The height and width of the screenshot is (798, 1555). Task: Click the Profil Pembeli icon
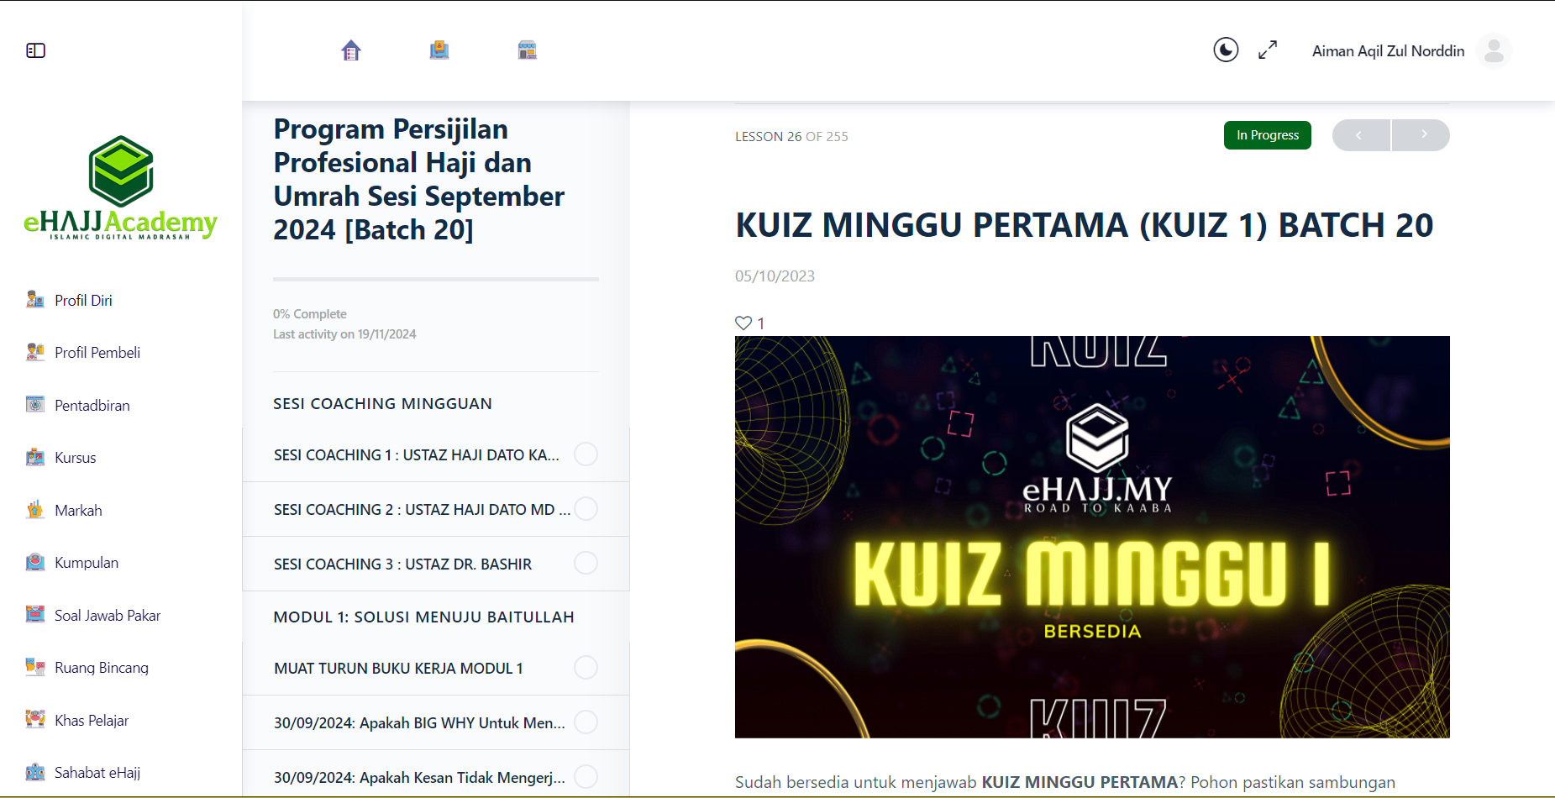(x=35, y=352)
